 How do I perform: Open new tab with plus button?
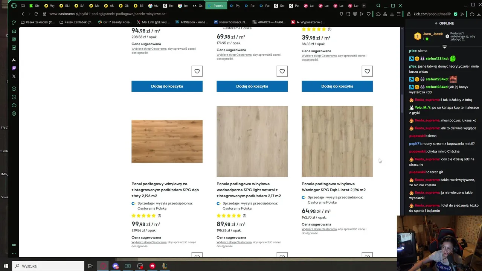[364, 6]
